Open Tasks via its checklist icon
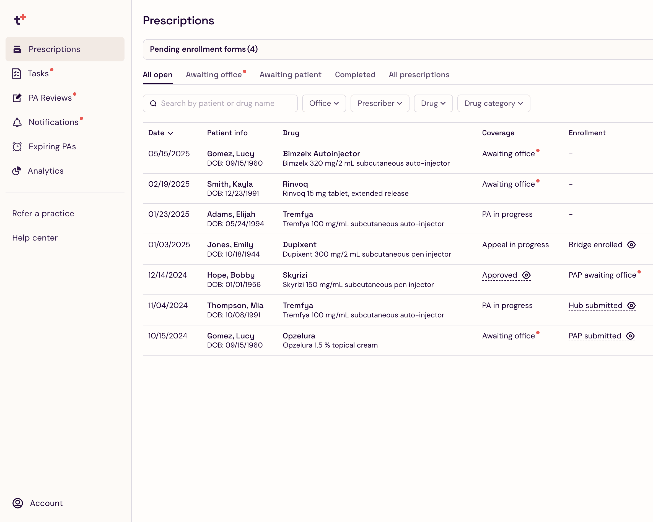Screen dimensions: 653x522 click(17, 74)
